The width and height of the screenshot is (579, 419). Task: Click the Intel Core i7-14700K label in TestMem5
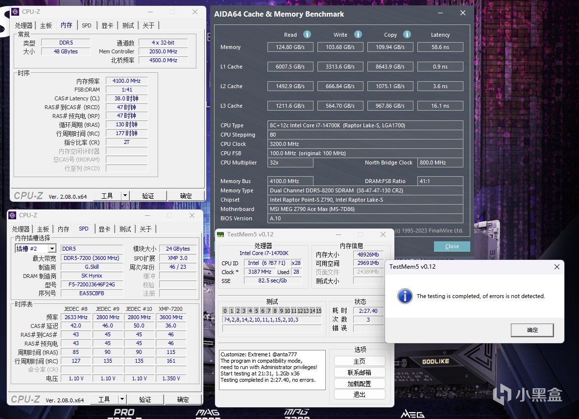point(264,253)
